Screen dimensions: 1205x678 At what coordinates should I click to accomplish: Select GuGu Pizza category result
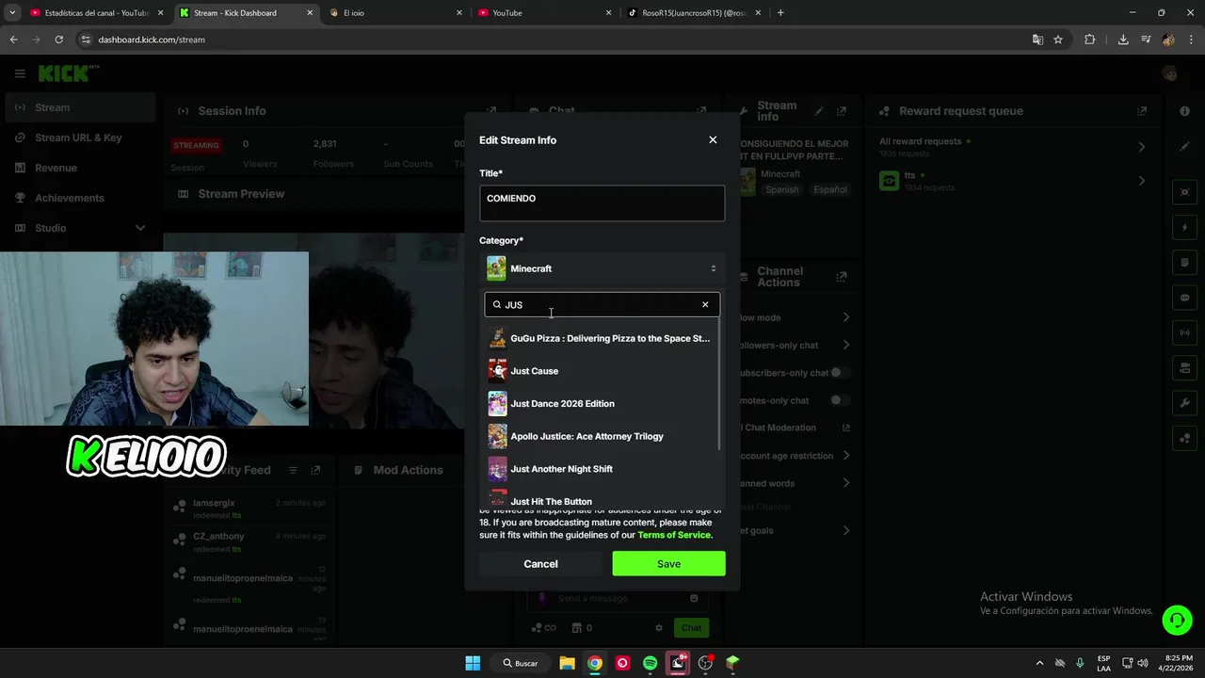click(x=602, y=338)
